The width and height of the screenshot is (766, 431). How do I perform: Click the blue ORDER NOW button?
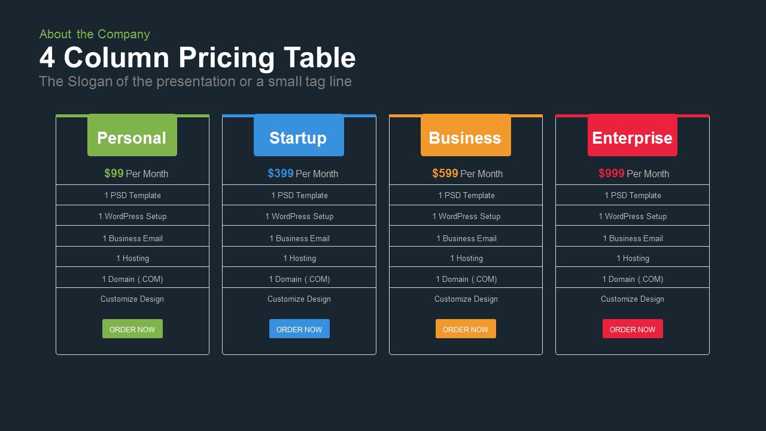tap(299, 329)
